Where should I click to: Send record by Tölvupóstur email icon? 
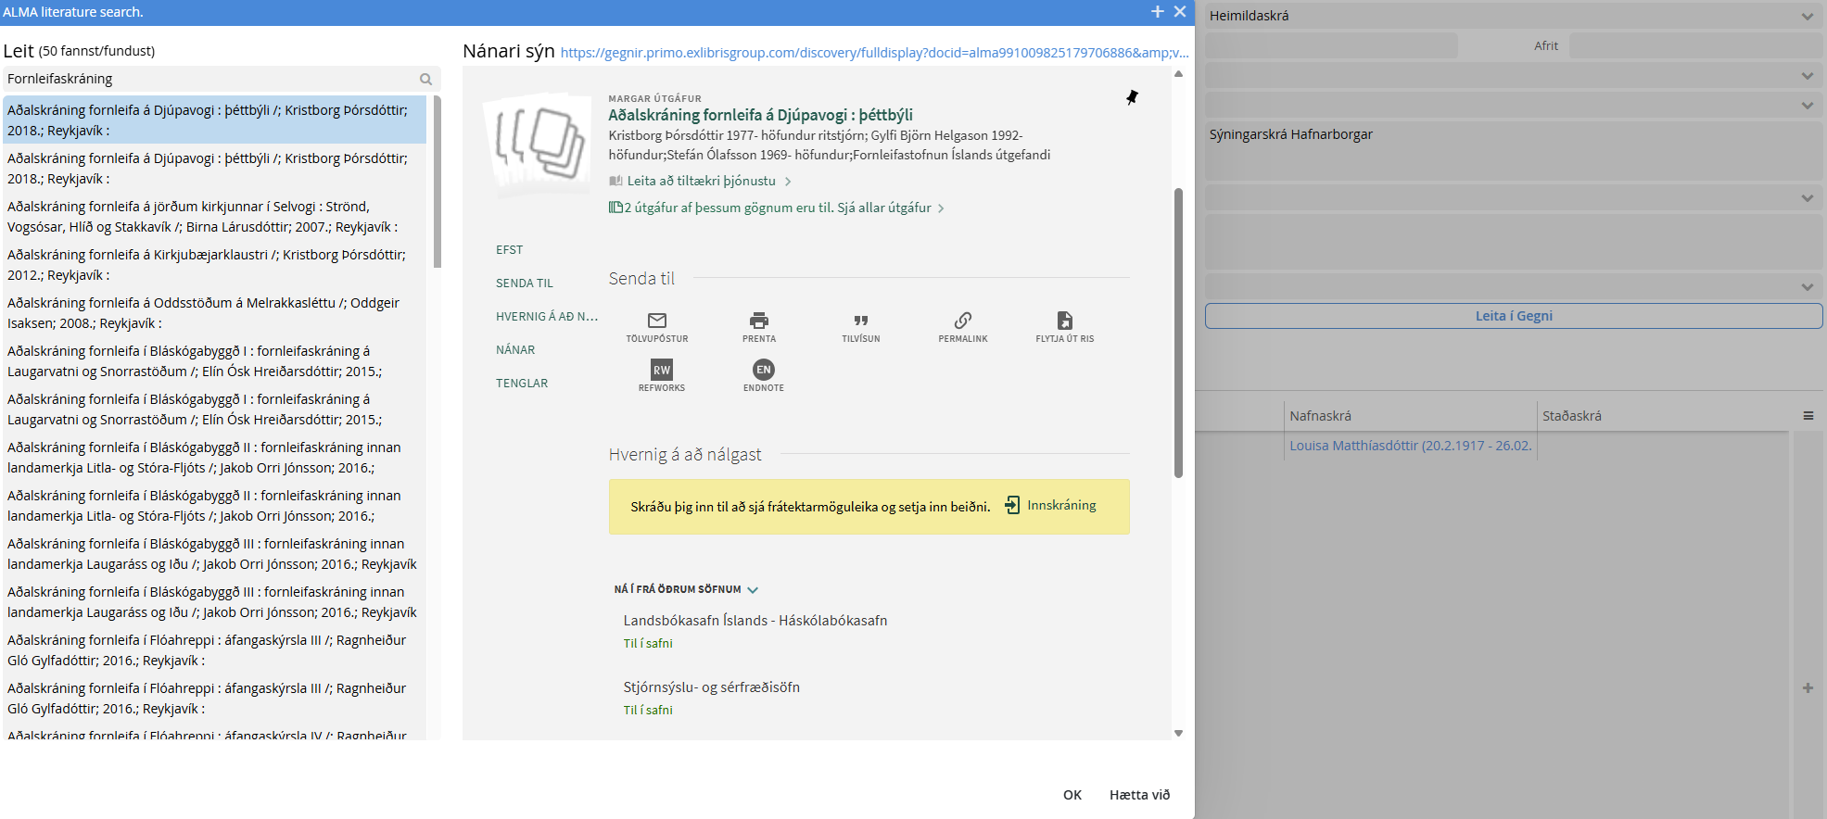coord(657,321)
